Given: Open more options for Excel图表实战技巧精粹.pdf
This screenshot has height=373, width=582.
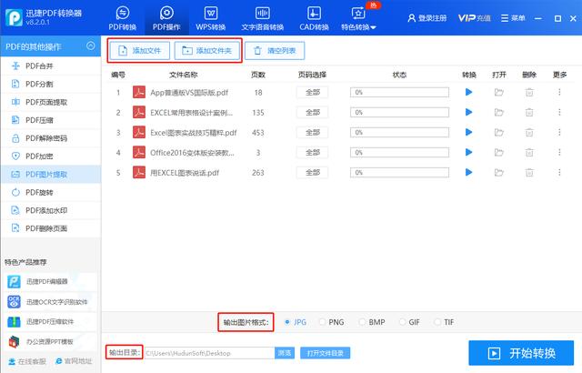Looking at the screenshot, I should [x=559, y=132].
